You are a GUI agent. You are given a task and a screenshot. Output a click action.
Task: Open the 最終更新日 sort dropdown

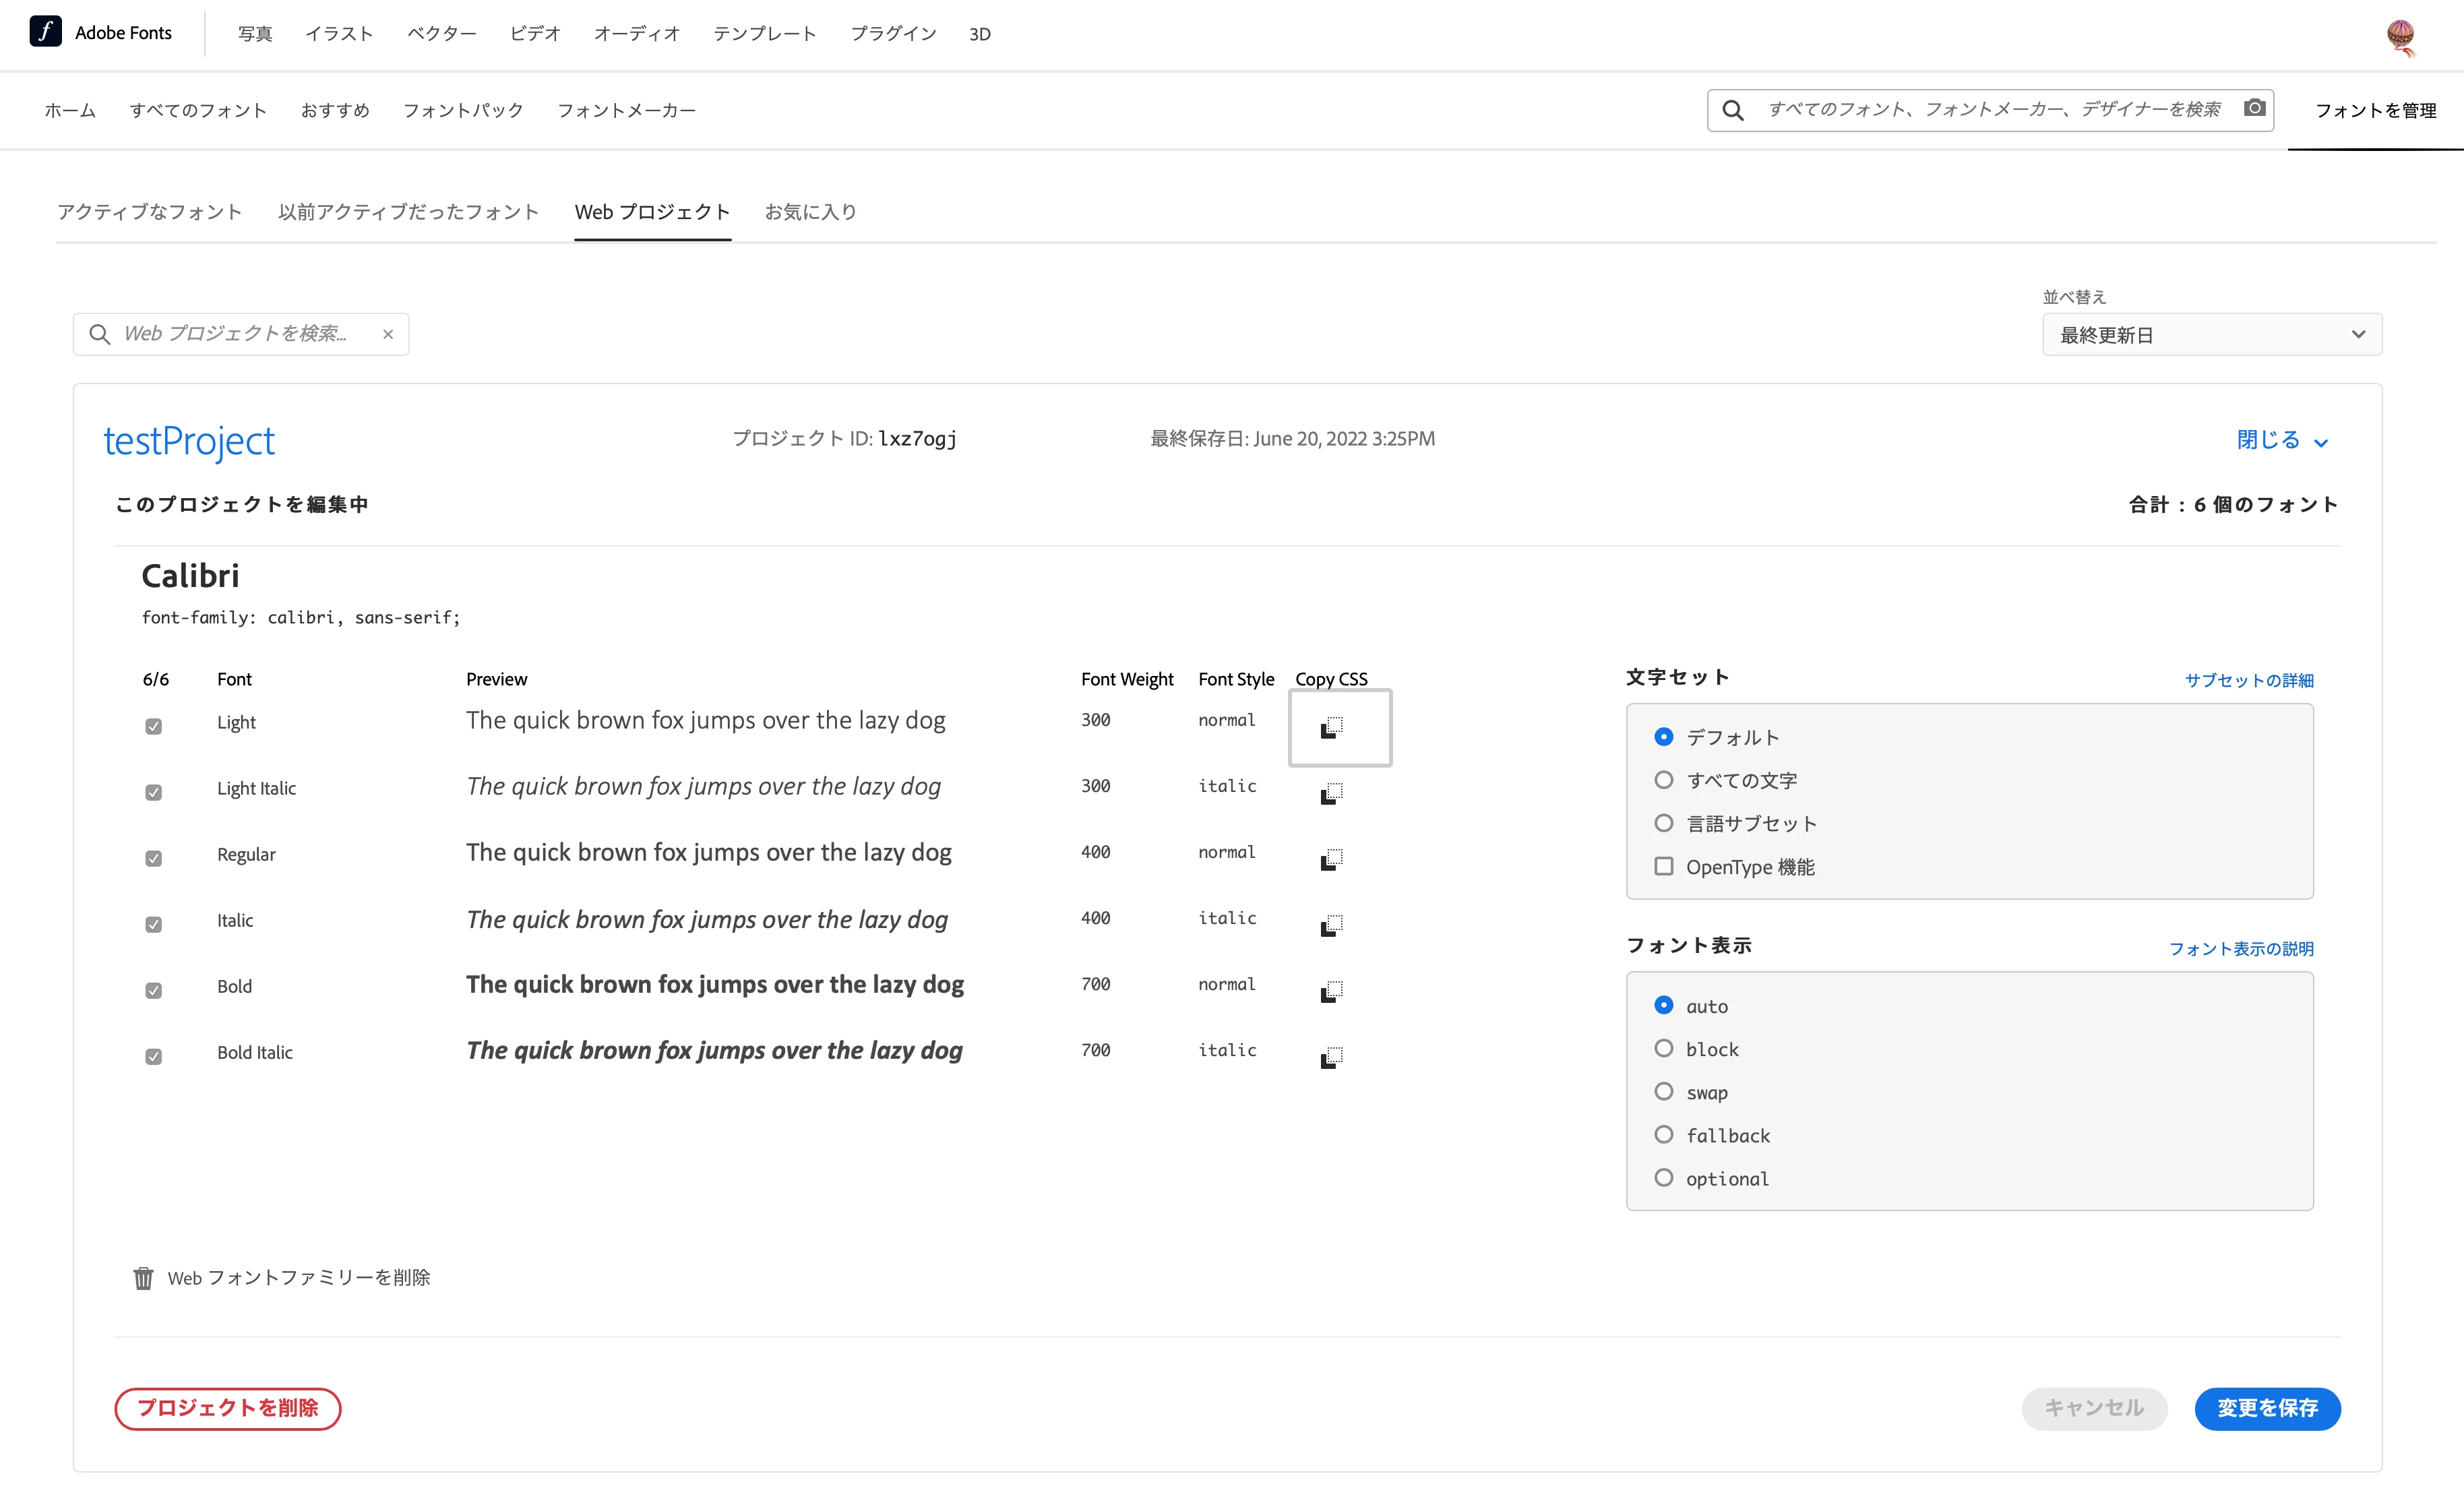coord(2211,335)
